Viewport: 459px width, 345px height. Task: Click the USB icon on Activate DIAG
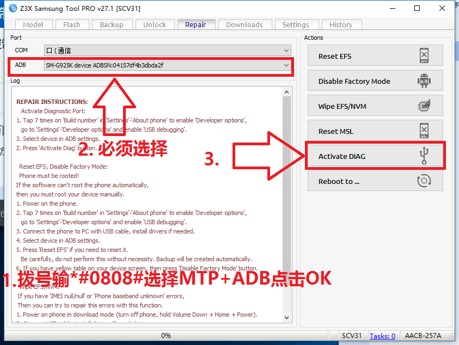(424, 156)
